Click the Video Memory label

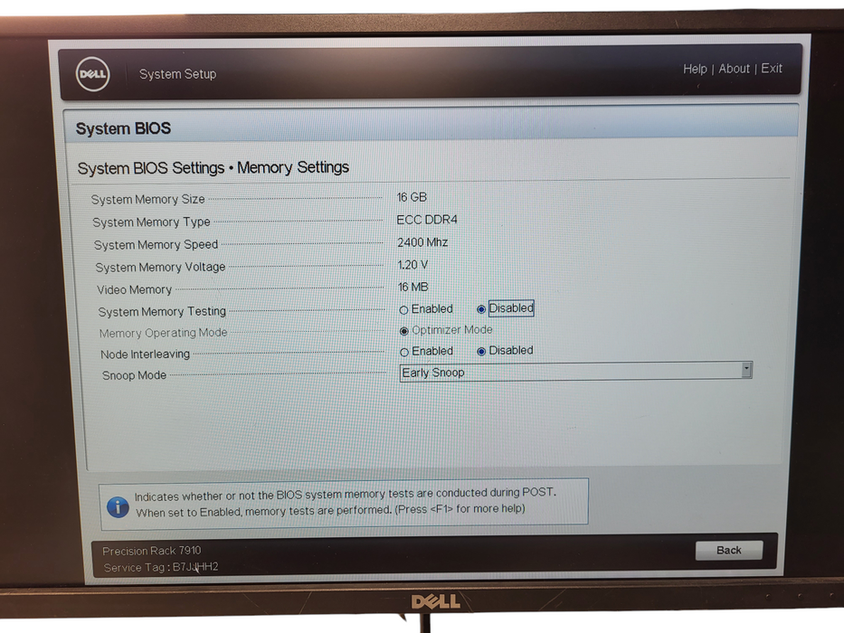[x=134, y=289]
